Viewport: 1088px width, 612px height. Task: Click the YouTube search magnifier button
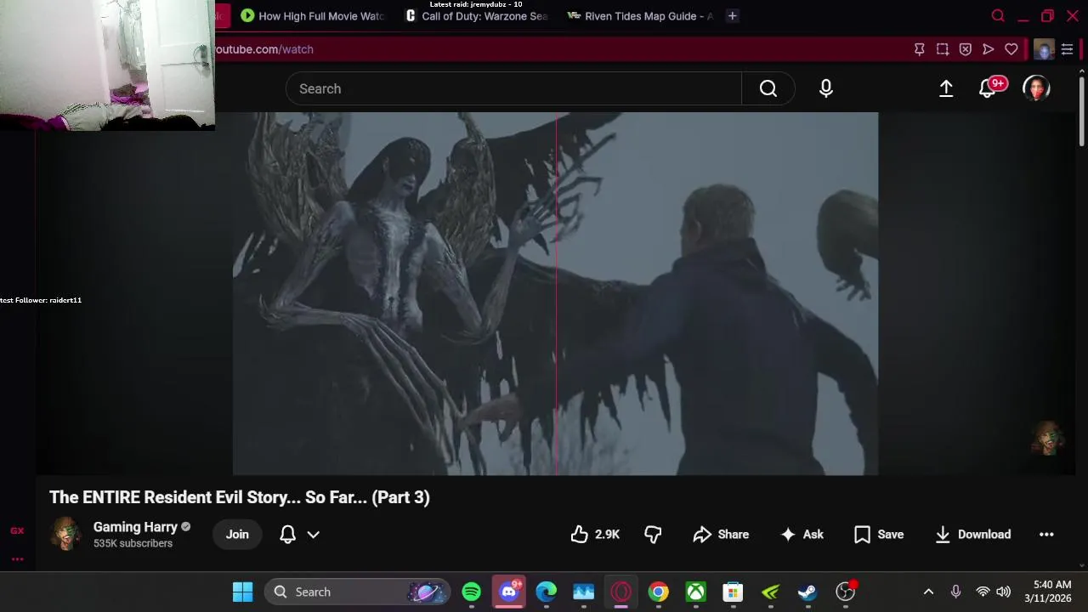[x=768, y=88]
